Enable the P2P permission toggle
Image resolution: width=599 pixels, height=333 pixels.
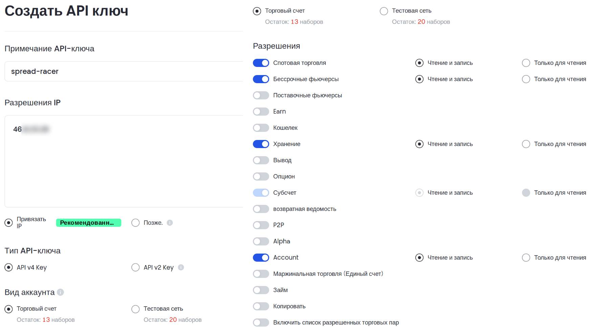tap(261, 225)
